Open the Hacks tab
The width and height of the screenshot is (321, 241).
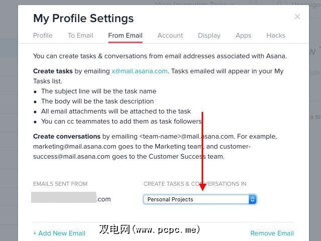(276, 36)
